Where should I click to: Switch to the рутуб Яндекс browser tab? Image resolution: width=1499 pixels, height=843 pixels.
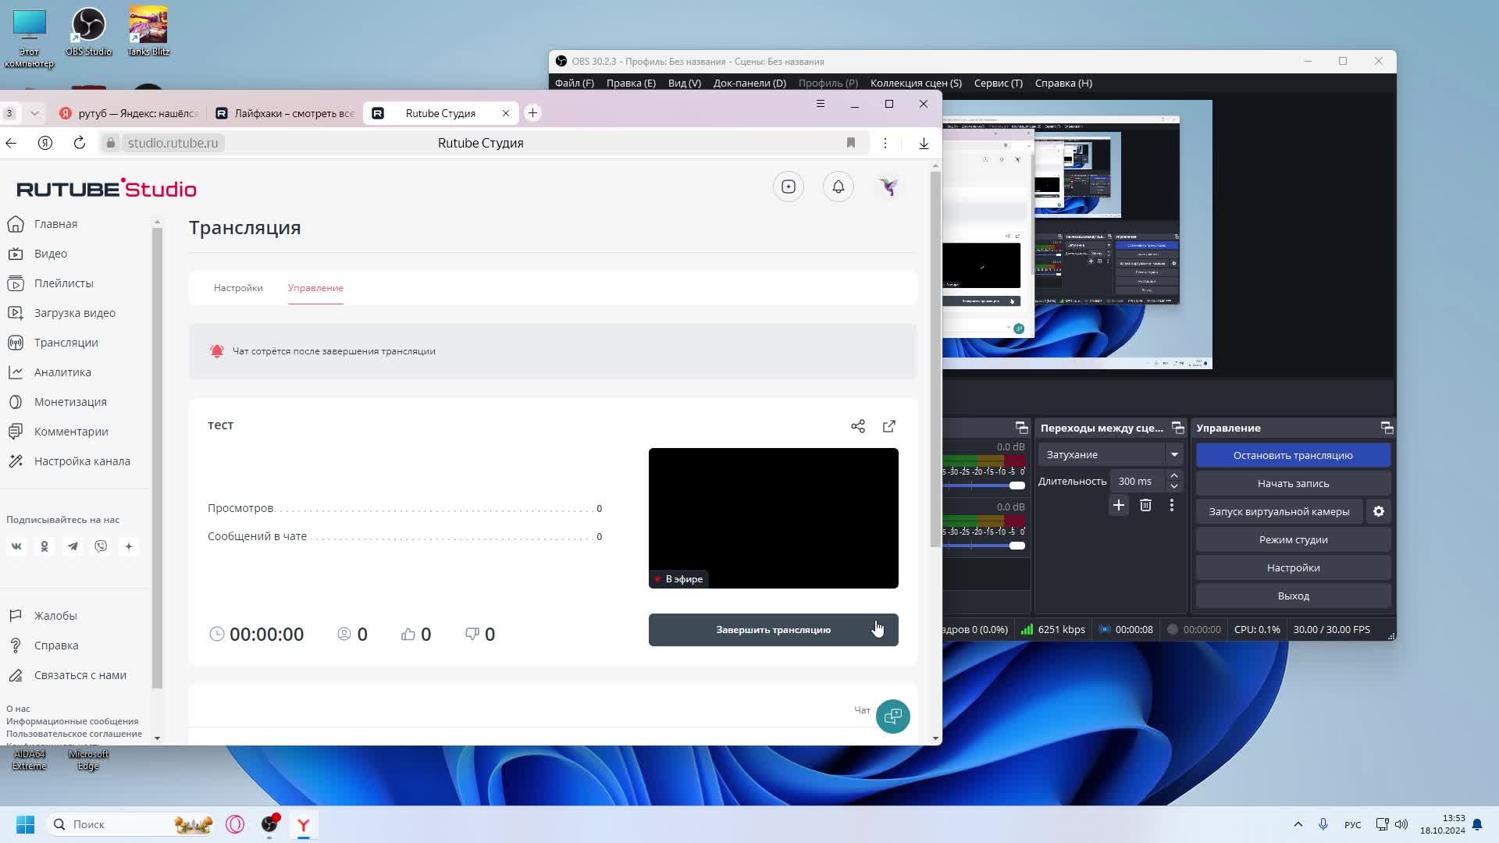129,113
